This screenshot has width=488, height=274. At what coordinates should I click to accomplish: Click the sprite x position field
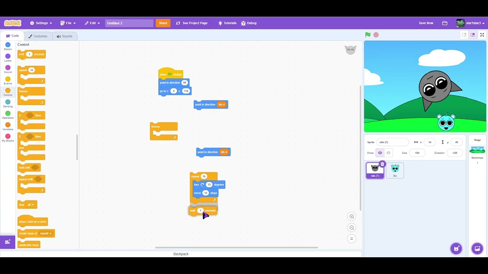(x=430, y=142)
